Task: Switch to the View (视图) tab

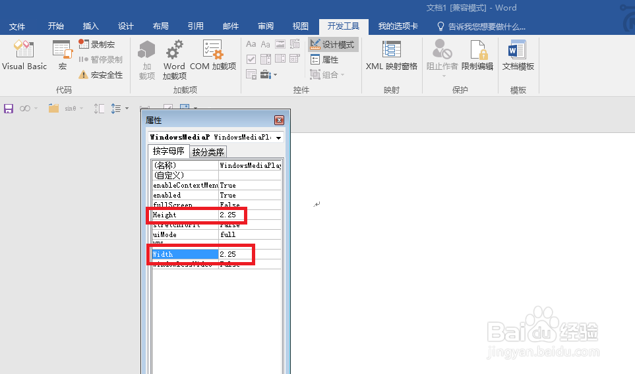Action: (301, 26)
